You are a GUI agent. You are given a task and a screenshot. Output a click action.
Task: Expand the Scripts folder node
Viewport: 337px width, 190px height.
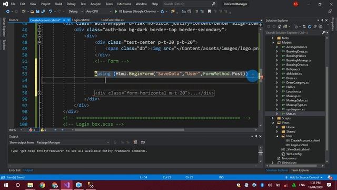[273, 118]
